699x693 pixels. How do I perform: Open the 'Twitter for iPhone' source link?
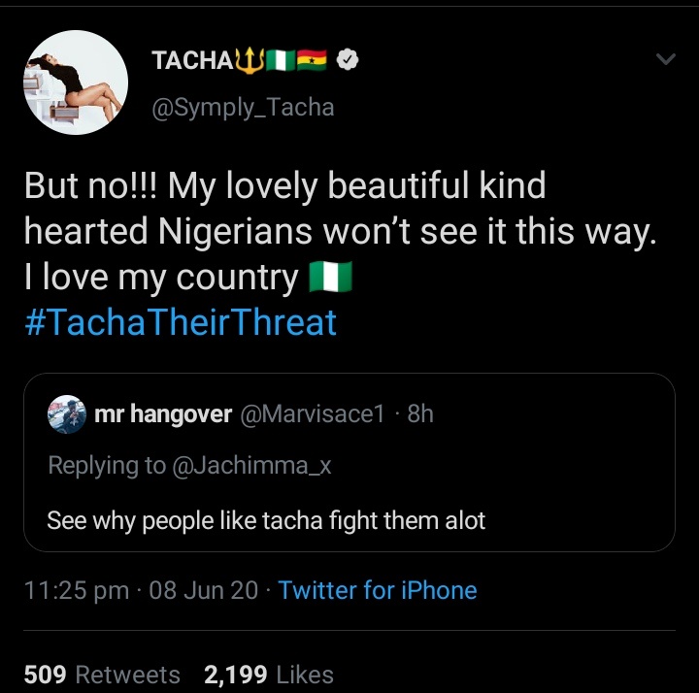[378, 590]
